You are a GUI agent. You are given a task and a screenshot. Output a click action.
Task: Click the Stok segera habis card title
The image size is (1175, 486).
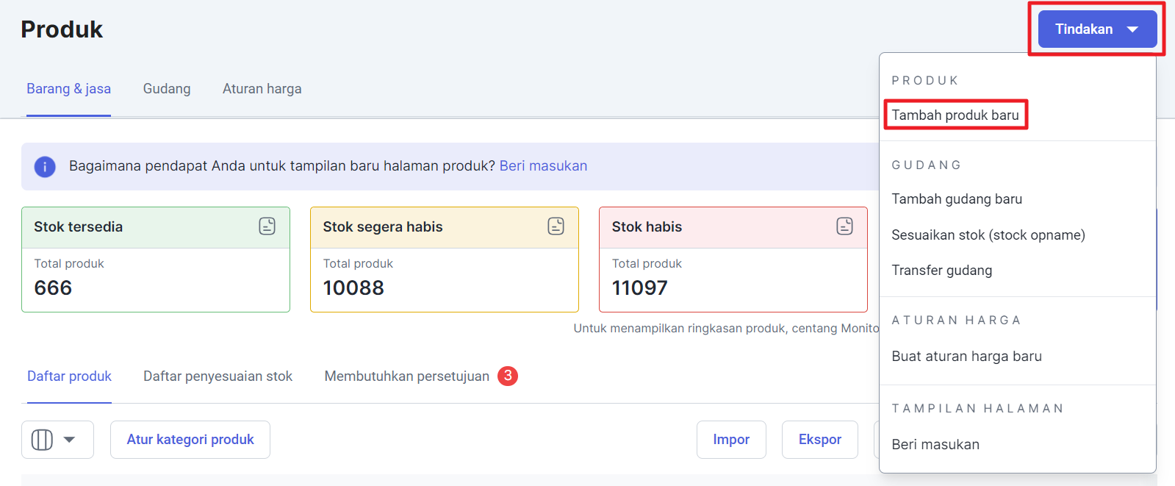click(383, 227)
